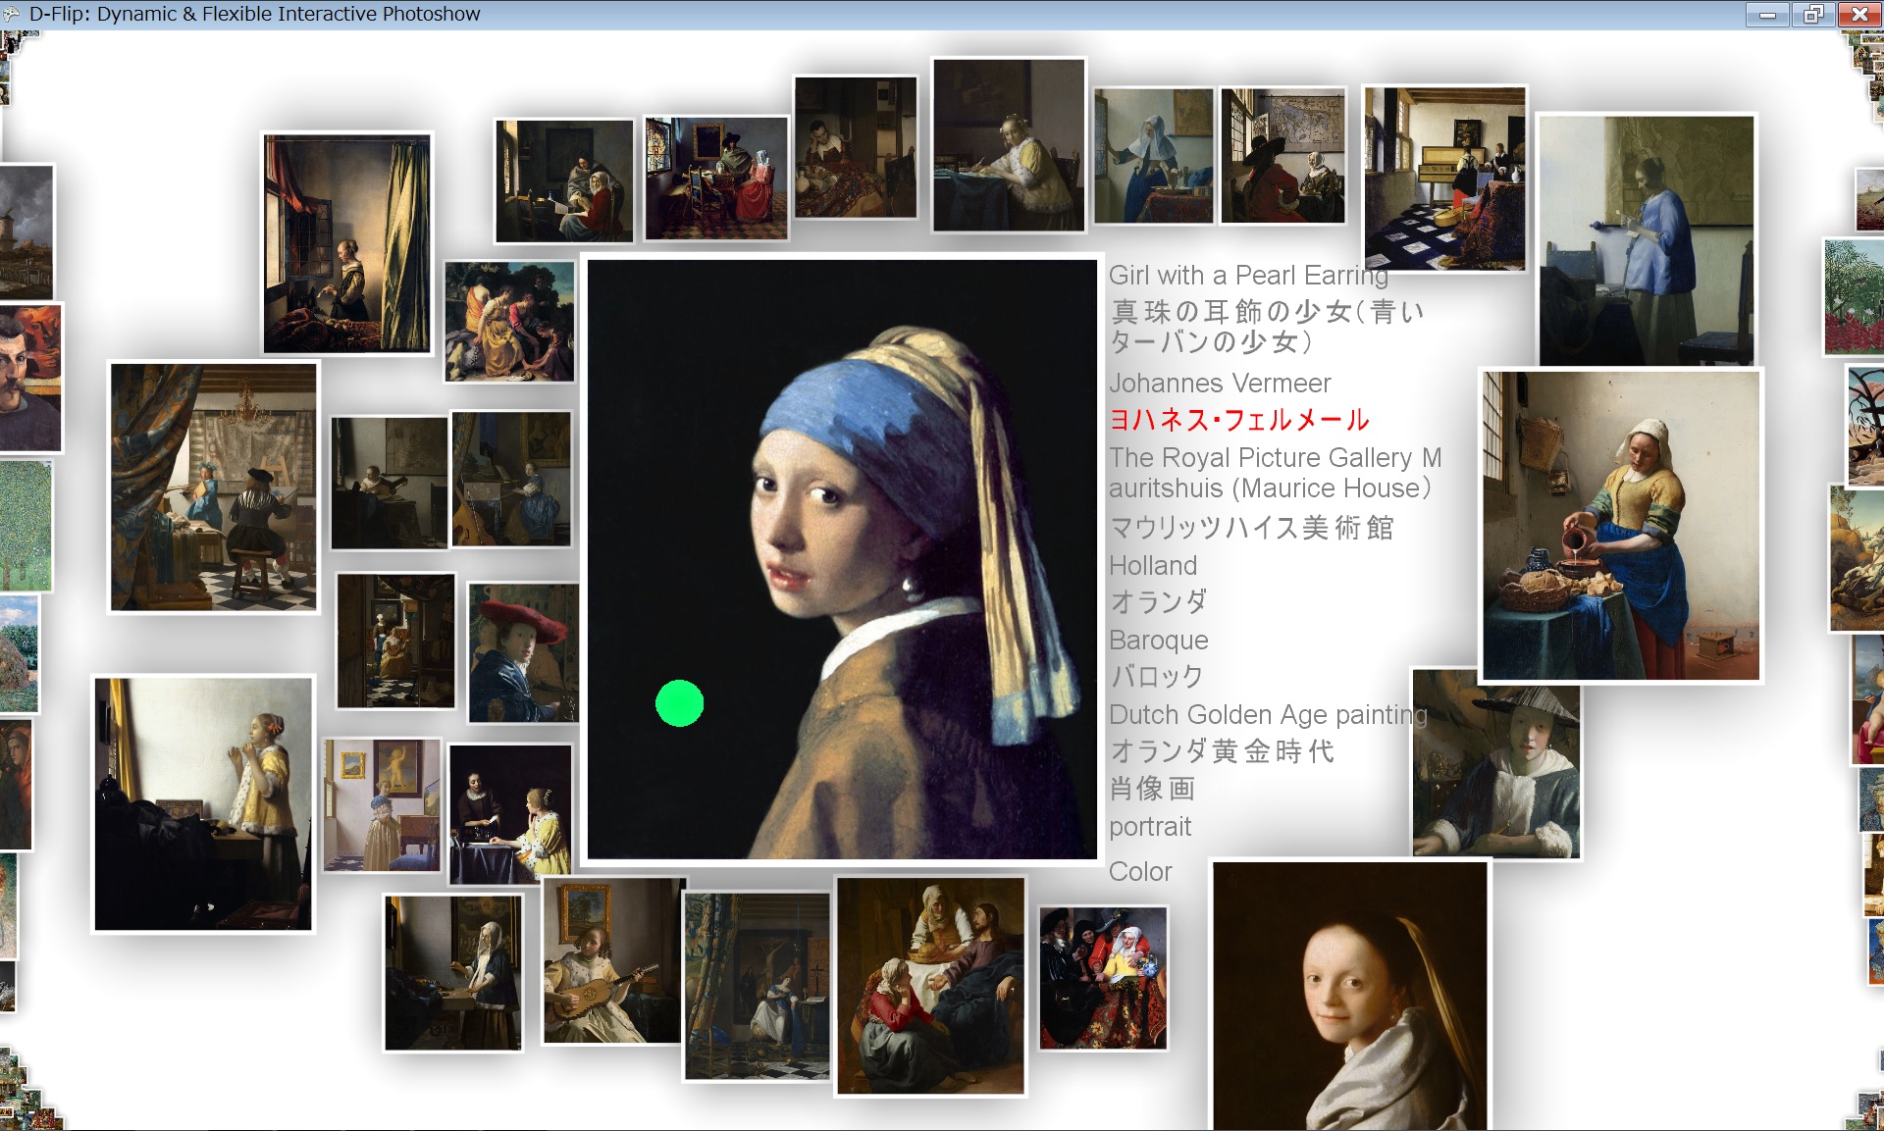This screenshot has height=1131, width=1884.
Task: Open the Van Gogh self-portrait thumbnail at left edge
Action: click(29, 378)
